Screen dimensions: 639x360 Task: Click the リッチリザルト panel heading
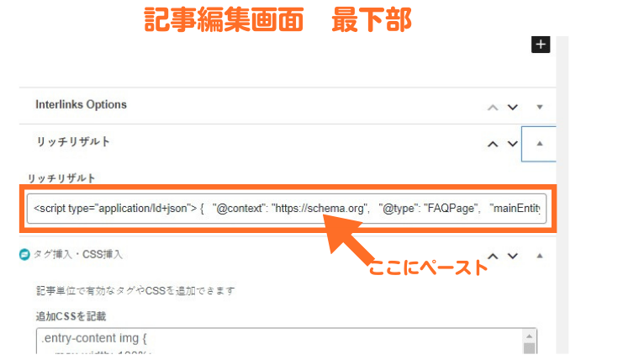coord(73,141)
